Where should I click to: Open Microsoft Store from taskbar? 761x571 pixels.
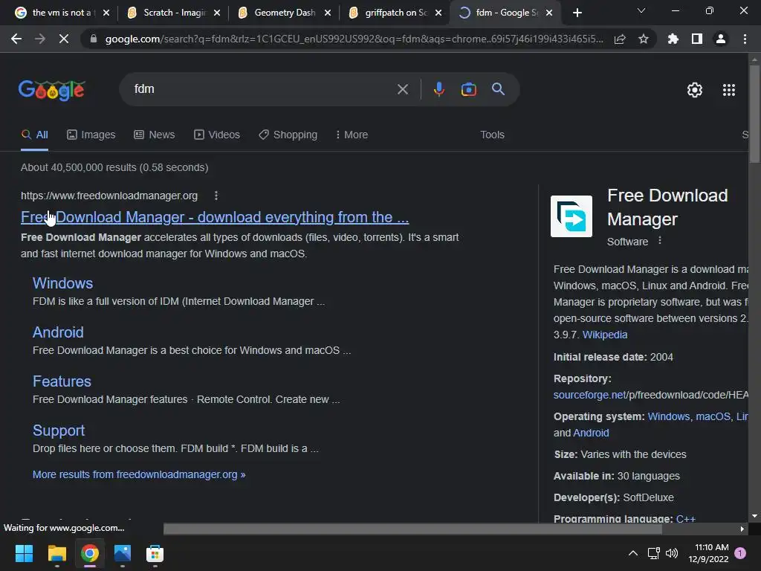point(155,553)
